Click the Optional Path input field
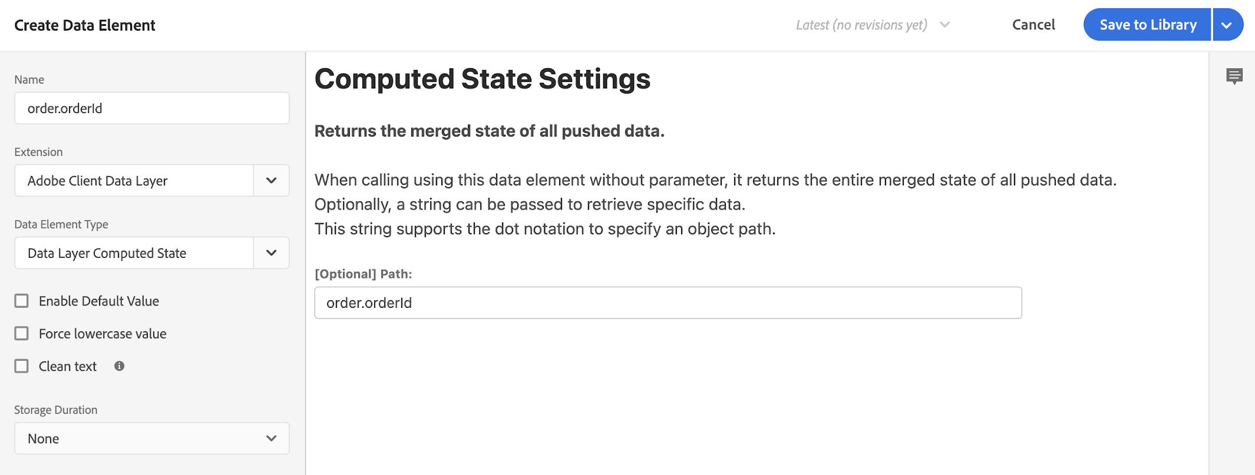Image resolution: width=1255 pixels, height=475 pixels. pyautogui.click(x=668, y=303)
